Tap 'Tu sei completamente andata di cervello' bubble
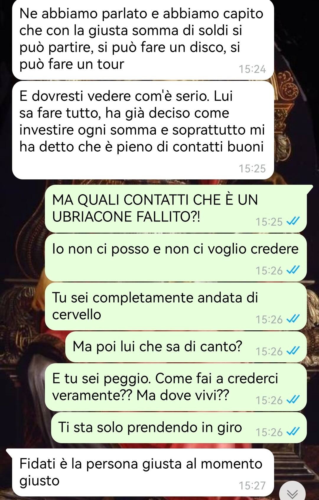 coord(176,306)
